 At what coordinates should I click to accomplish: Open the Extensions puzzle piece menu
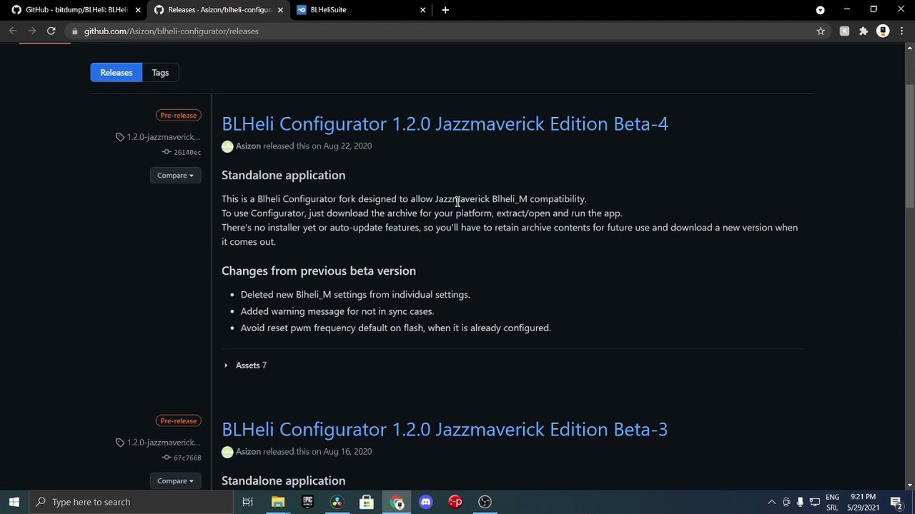(864, 31)
